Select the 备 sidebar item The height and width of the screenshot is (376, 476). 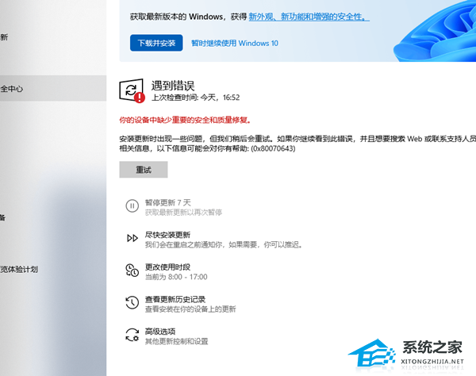coord(4,217)
